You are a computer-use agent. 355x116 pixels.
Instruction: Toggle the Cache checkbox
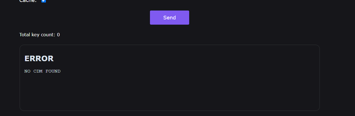(x=44, y=1)
